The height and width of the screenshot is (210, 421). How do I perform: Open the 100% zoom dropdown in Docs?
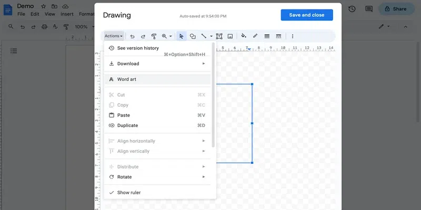[85, 27]
